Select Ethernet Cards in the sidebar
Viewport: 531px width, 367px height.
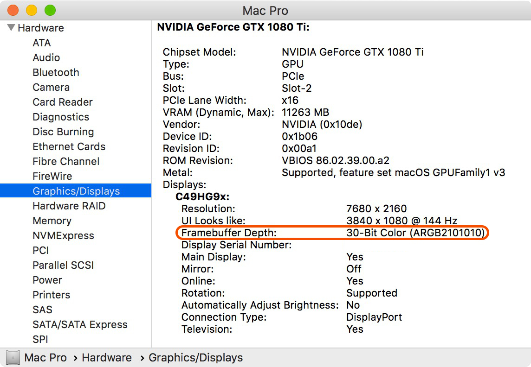tap(69, 147)
